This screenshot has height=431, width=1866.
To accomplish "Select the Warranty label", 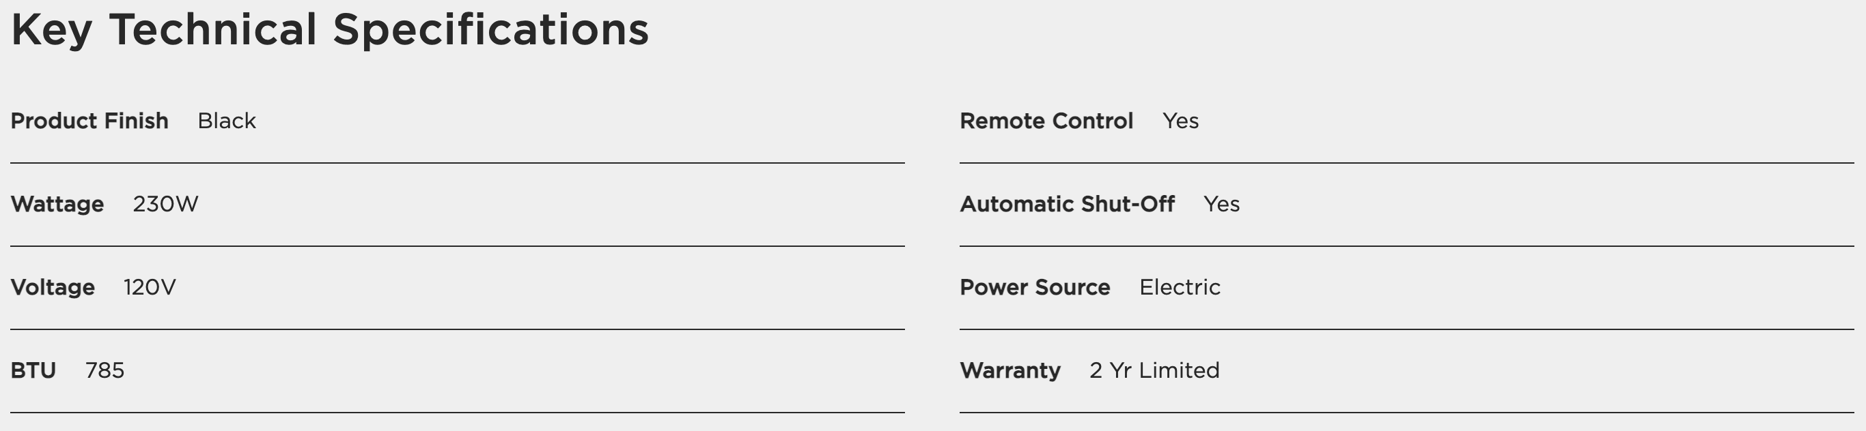I will 1009,371.
